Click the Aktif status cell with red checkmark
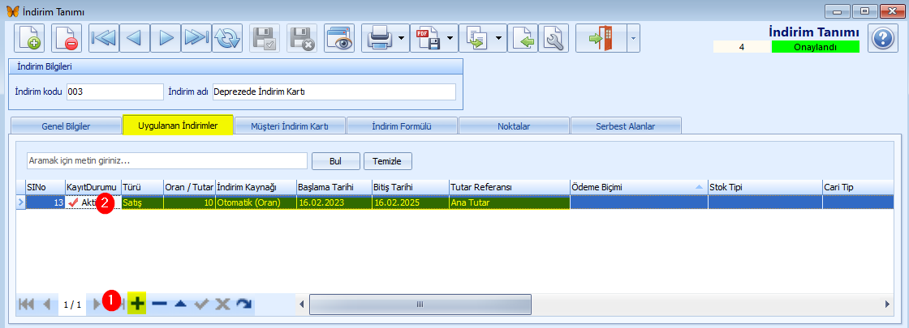The width and height of the screenshot is (909, 328). [x=93, y=202]
